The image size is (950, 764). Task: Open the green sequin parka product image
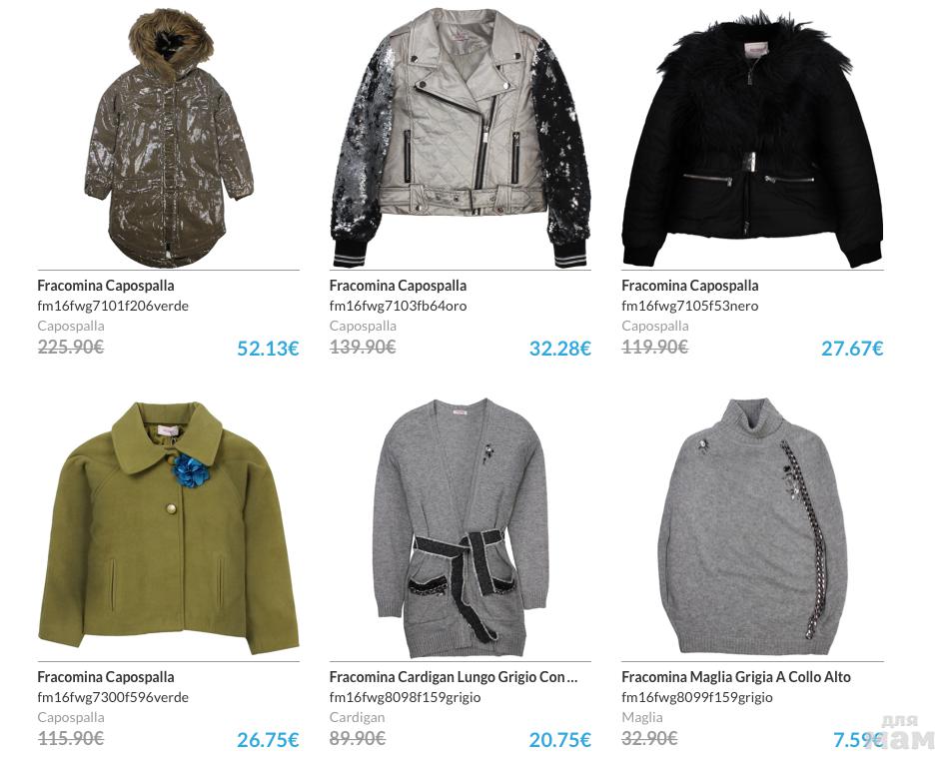(169, 138)
